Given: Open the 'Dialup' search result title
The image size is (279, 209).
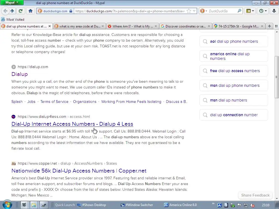Looking at the screenshot, I should 20,74.
